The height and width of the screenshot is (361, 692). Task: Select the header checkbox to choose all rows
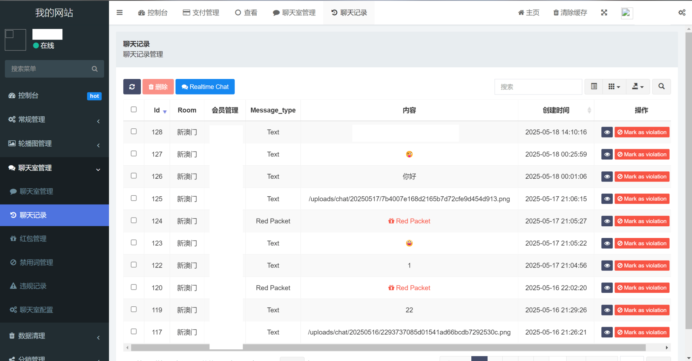point(134,109)
